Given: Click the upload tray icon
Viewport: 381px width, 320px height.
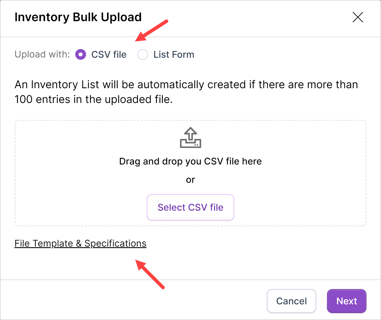Looking at the screenshot, I should pyautogui.click(x=190, y=138).
